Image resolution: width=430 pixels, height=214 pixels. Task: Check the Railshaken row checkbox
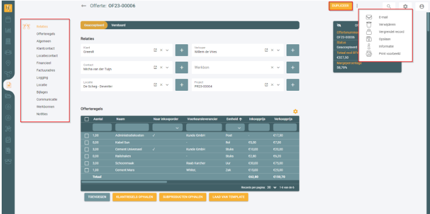click(x=87, y=156)
